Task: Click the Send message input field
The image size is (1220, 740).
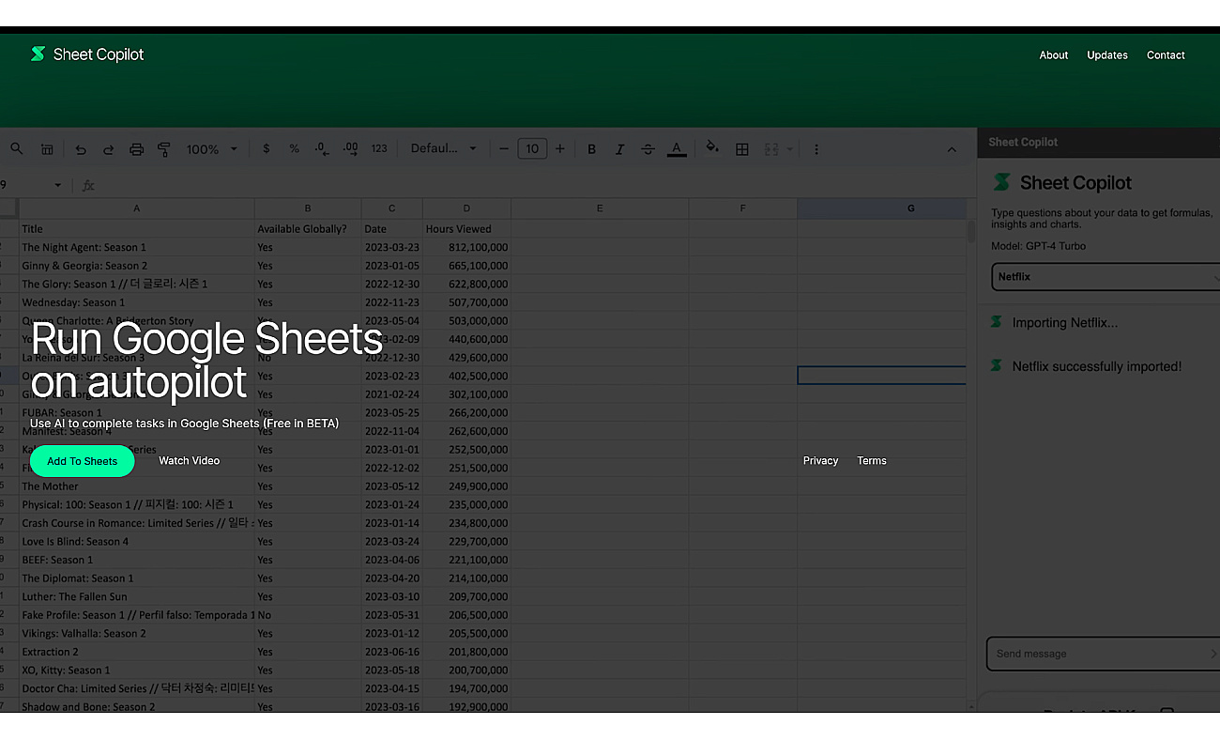Action: point(1103,654)
